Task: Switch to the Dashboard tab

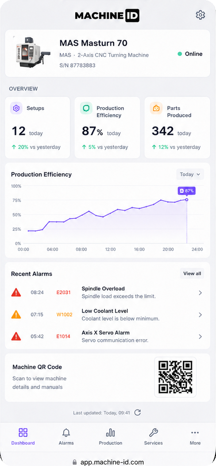Action: [x=23, y=436]
